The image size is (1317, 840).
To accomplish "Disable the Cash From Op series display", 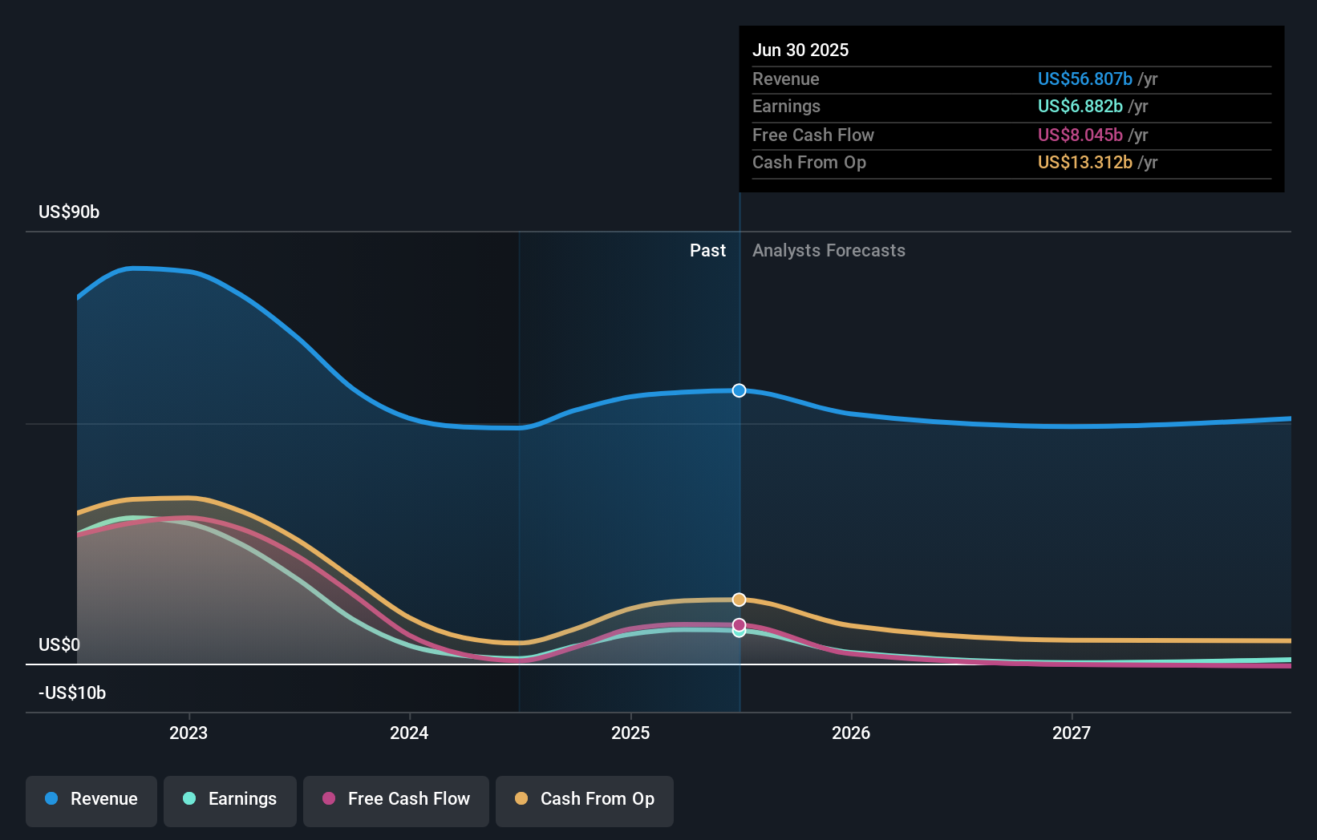I will click(584, 799).
